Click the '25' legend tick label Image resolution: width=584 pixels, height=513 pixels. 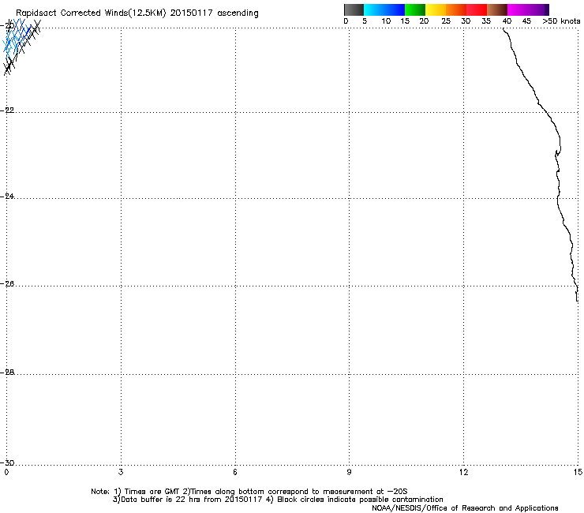click(x=446, y=21)
